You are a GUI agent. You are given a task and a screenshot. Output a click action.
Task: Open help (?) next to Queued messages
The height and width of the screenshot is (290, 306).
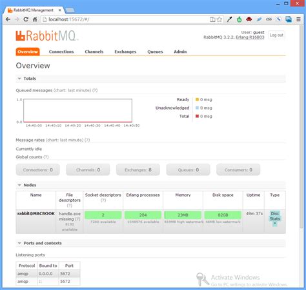click(95, 90)
